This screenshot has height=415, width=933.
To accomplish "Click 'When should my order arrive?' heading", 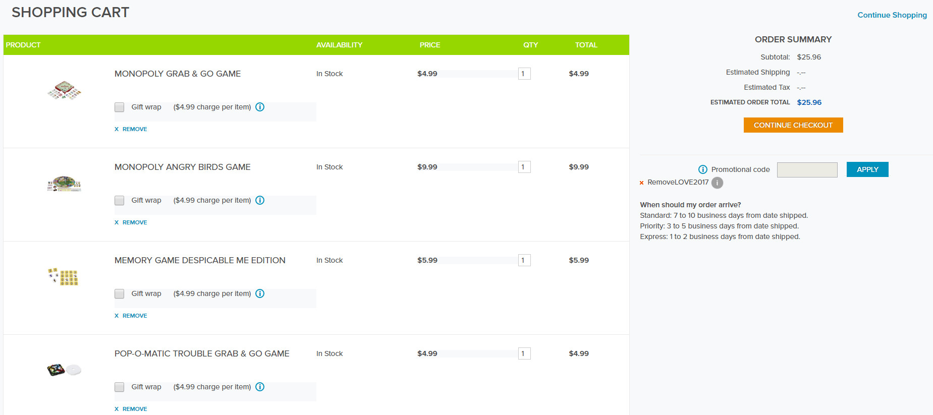I will point(690,205).
